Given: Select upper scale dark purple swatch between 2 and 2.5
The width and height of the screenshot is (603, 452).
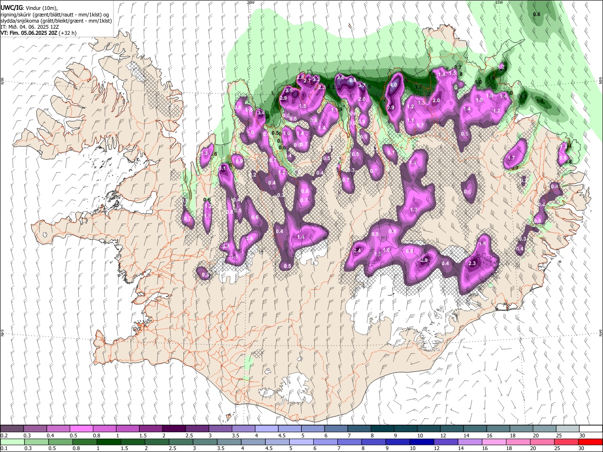Looking at the screenshot, I should pyautogui.click(x=174, y=428).
